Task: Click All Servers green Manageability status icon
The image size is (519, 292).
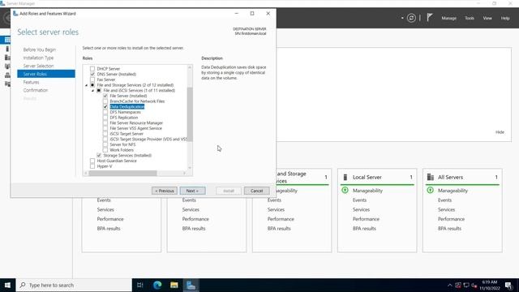Action: [431, 191]
